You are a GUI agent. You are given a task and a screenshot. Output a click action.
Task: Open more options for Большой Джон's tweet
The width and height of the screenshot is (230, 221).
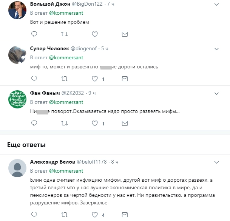pos(216,4)
